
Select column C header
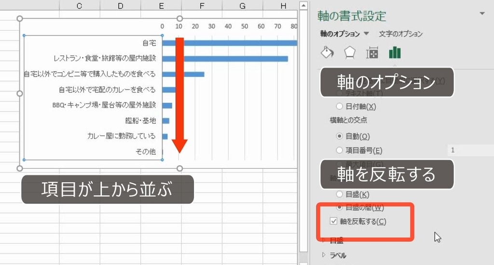click(x=80, y=5)
